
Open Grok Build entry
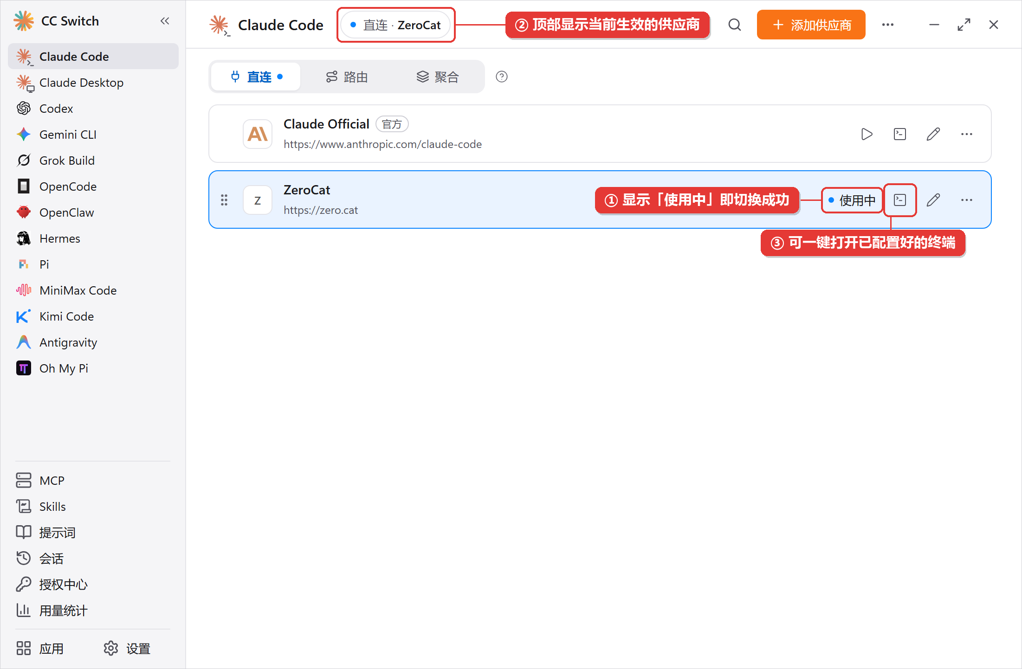93,161
